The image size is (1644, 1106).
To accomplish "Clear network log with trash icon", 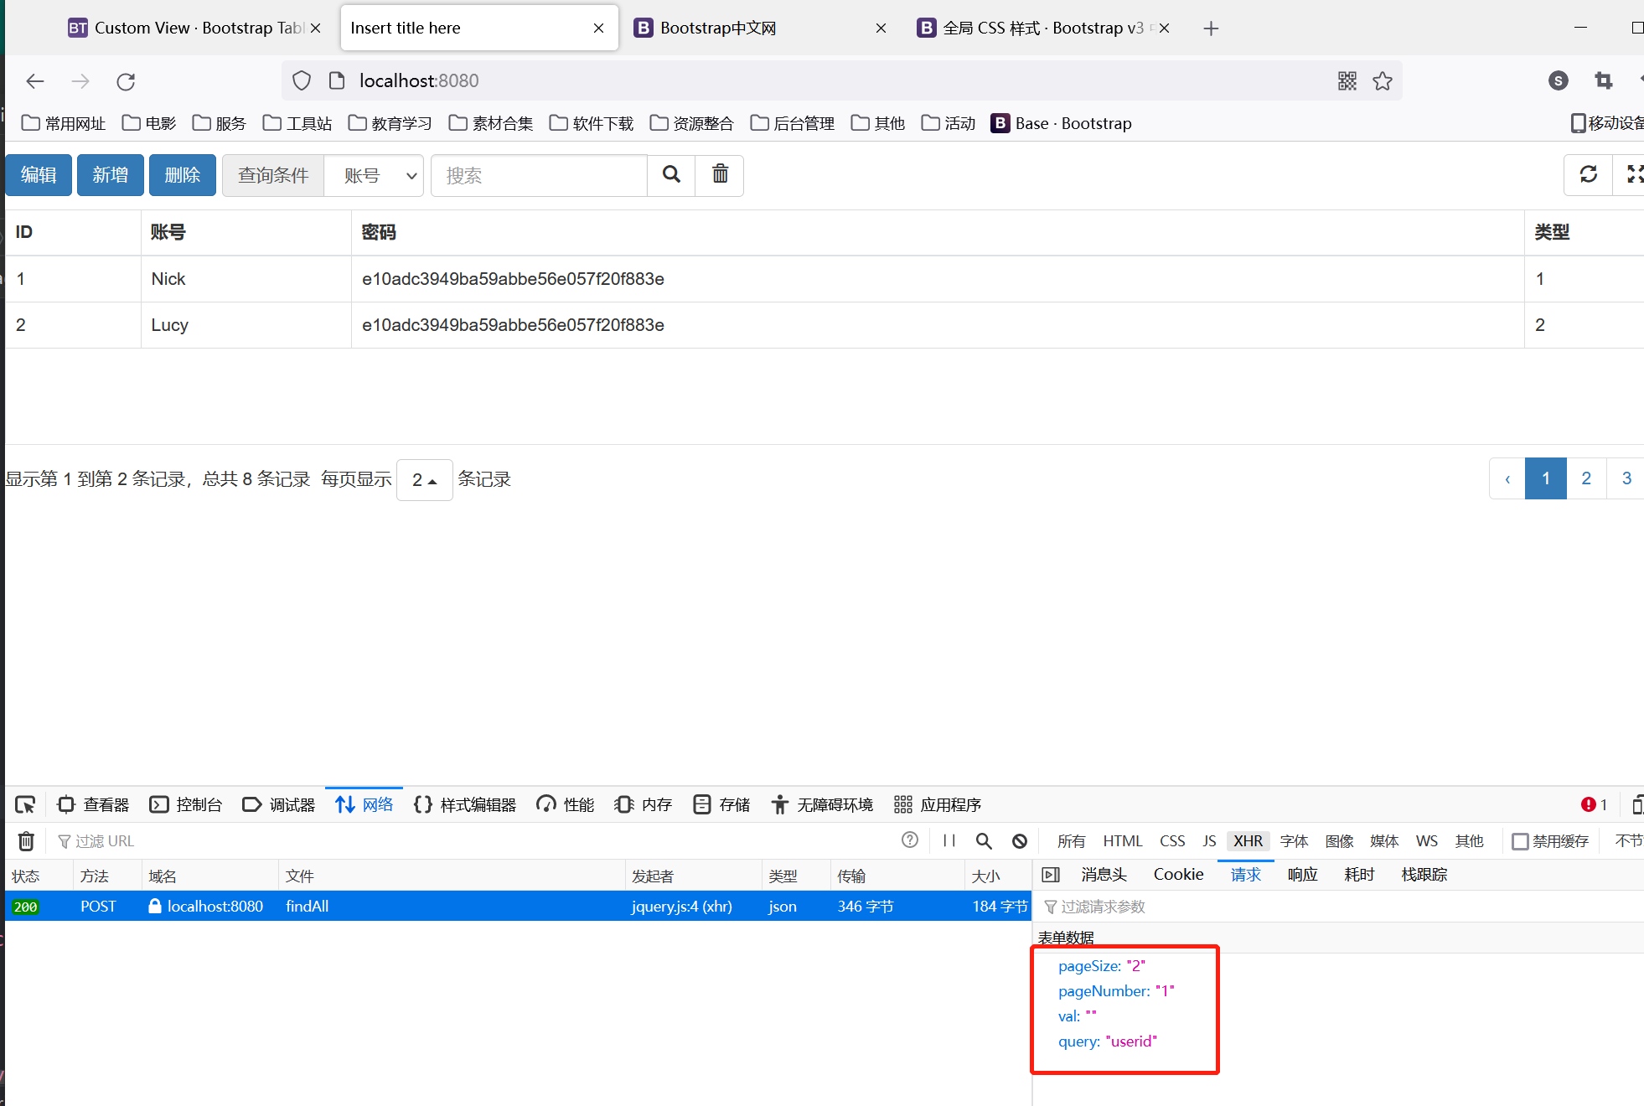I will [x=26, y=840].
